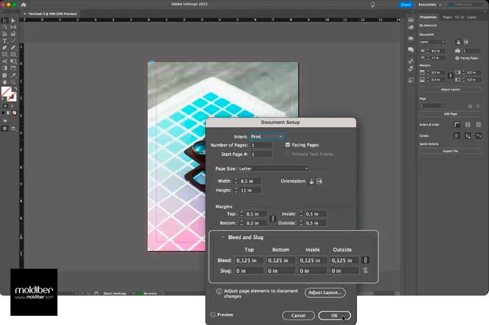The image size is (489, 325).
Task: Enable the Preview checkbox
Action: 213,315
